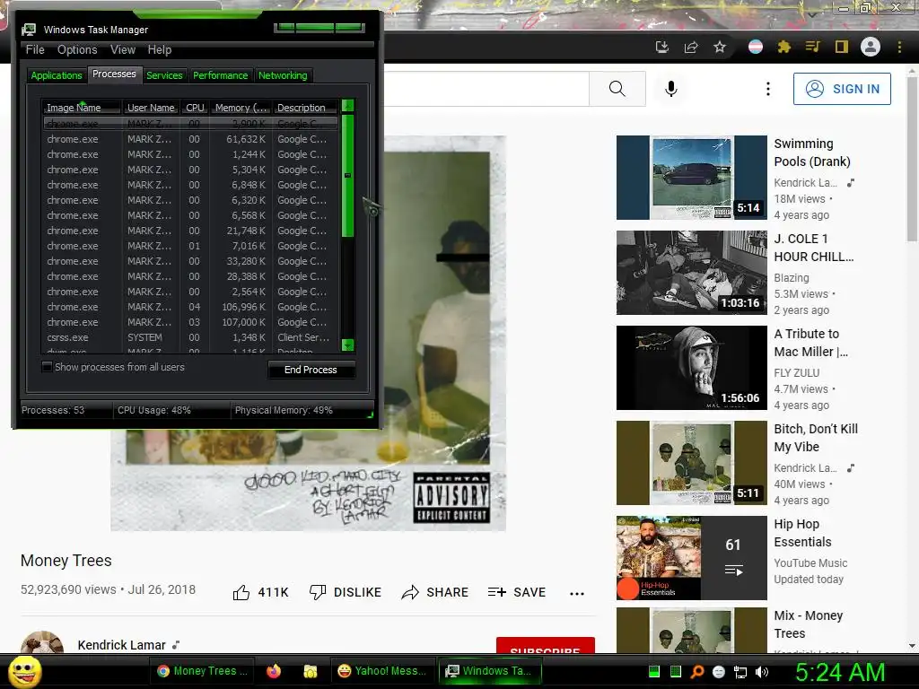
Task: Open the Options menu in Task Manager
Action: [x=77, y=50]
